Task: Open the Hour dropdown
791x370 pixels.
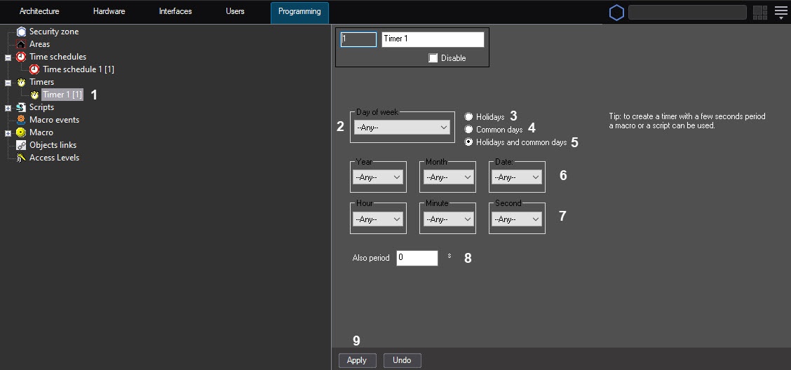Action: click(x=378, y=219)
